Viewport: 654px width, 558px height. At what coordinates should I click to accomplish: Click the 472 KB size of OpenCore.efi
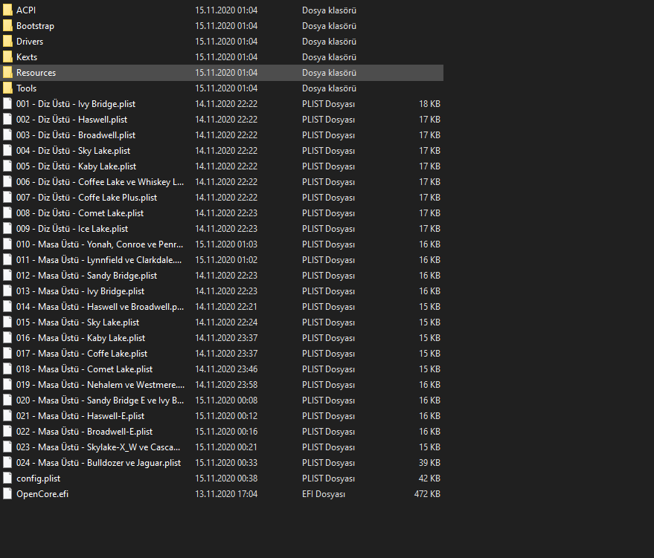coord(427,494)
